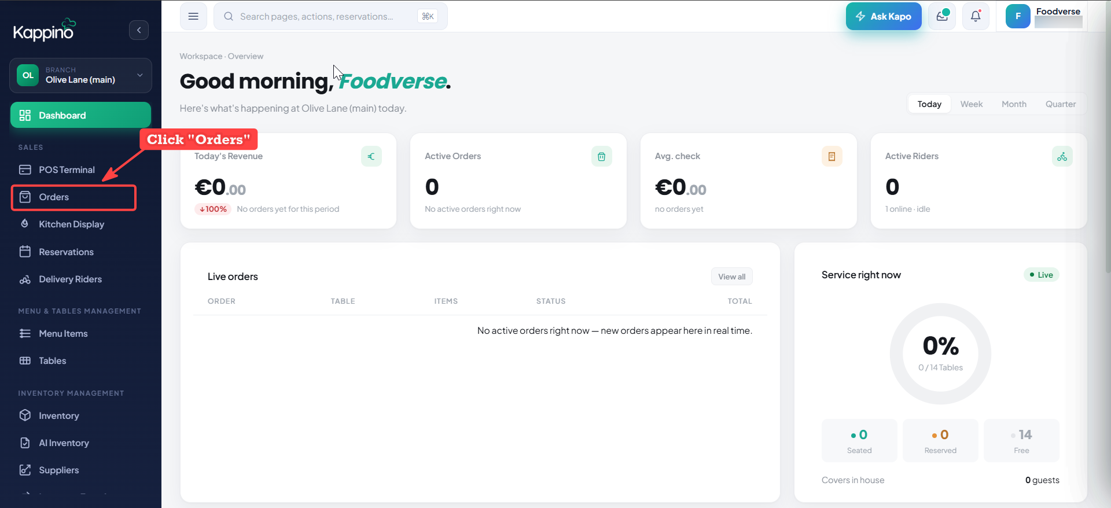Viewport: 1111px width, 508px height.
Task: Click the STATUS column header
Action: (x=551, y=301)
